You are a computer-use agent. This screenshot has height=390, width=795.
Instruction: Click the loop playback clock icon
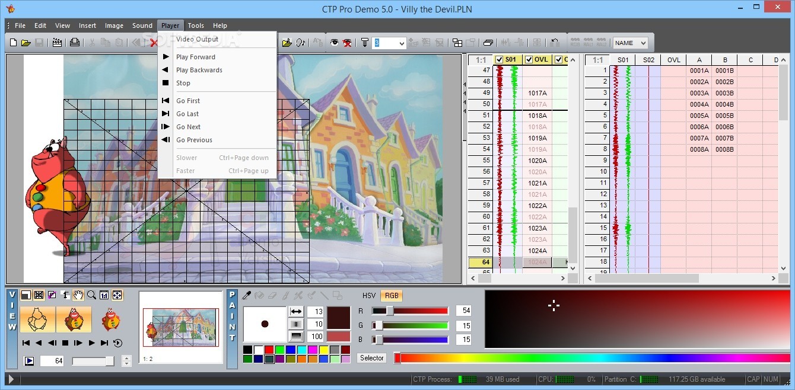[117, 343]
